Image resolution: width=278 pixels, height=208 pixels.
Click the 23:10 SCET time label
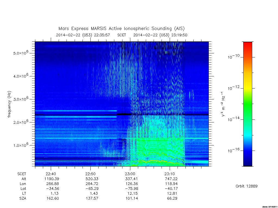[x=170, y=174]
